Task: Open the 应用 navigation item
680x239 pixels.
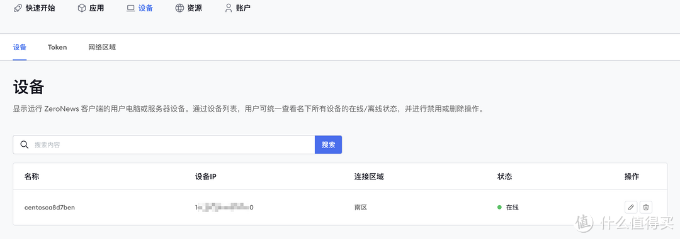Action: click(90, 8)
